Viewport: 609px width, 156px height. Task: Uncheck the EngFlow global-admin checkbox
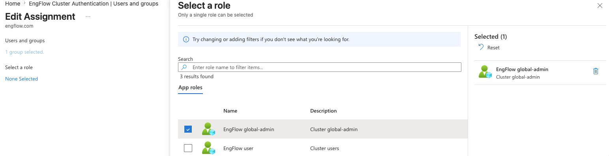pos(188,129)
